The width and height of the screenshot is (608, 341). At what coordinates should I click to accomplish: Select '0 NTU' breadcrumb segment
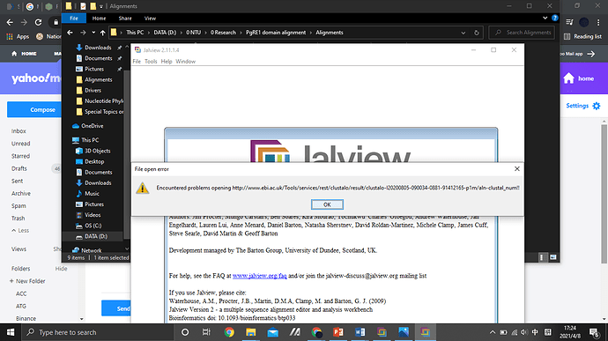194,33
